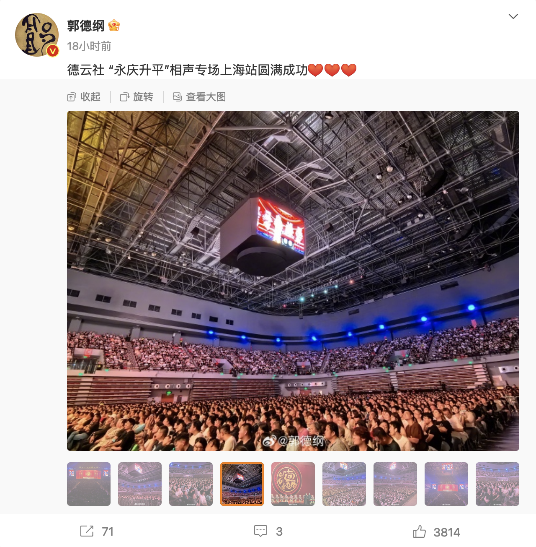Like the post with thumbs-up icon
Image resolution: width=536 pixels, height=547 pixels.
[x=419, y=531]
